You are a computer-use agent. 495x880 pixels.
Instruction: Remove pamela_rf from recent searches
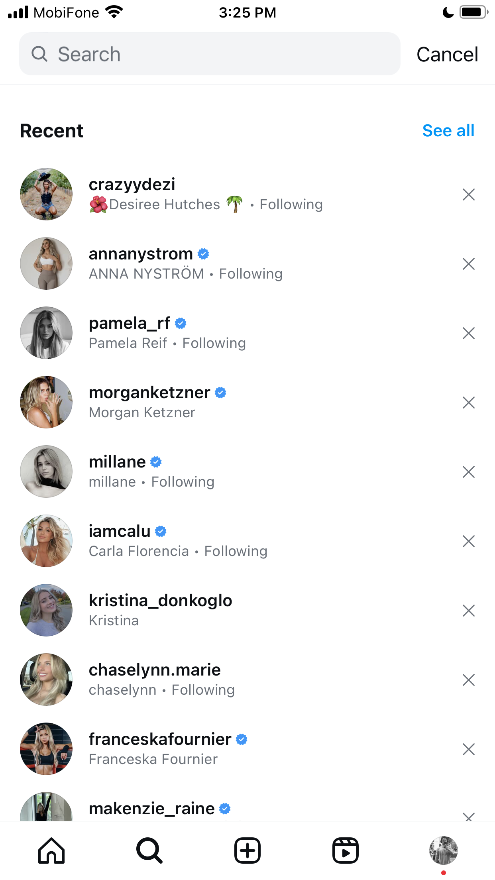tap(469, 333)
